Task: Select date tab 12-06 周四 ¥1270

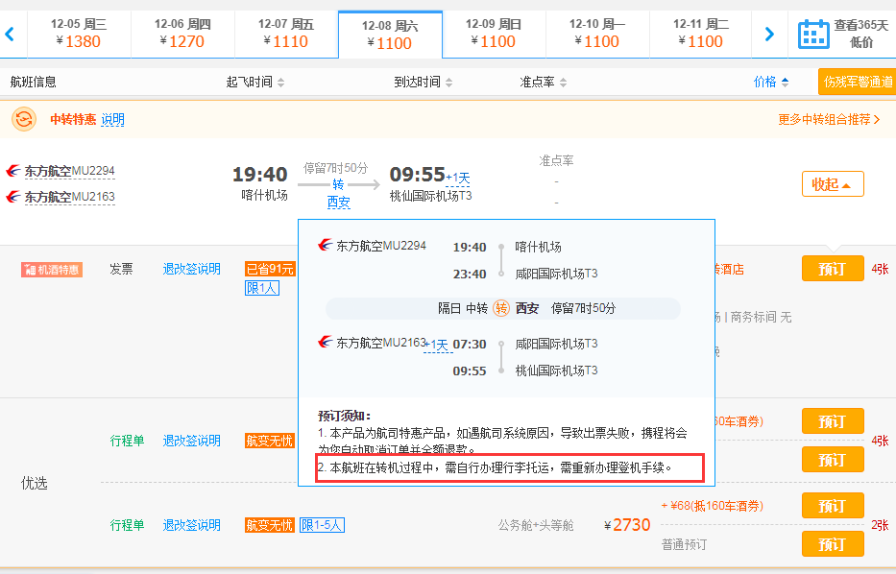Action: [182, 34]
